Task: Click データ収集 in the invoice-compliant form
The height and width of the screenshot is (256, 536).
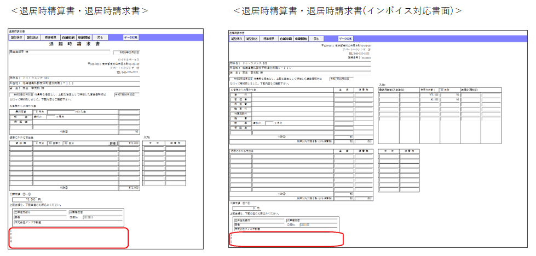Action: [x=345, y=39]
